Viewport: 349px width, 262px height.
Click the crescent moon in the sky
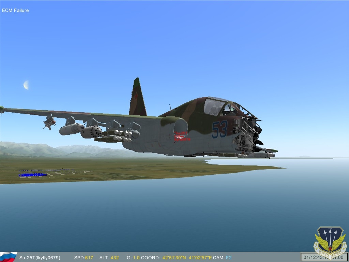pos(26,85)
